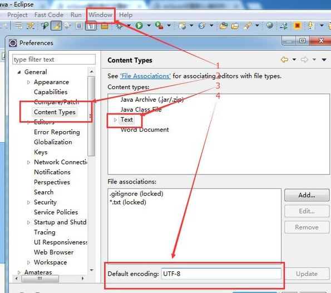Screen dimensions: 331x293
Task: Click the orange square stop icon
Action: pyautogui.click(x=298, y=26)
